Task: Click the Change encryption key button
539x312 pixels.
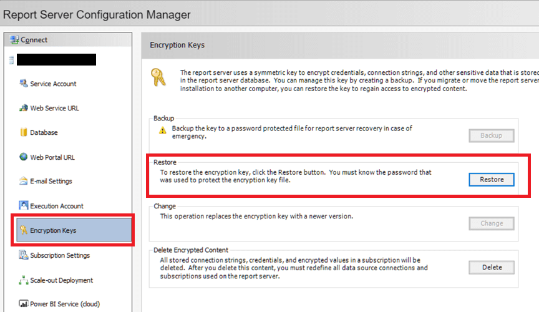Action: [491, 223]
